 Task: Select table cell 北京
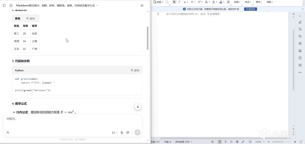(x=34, y=33)
